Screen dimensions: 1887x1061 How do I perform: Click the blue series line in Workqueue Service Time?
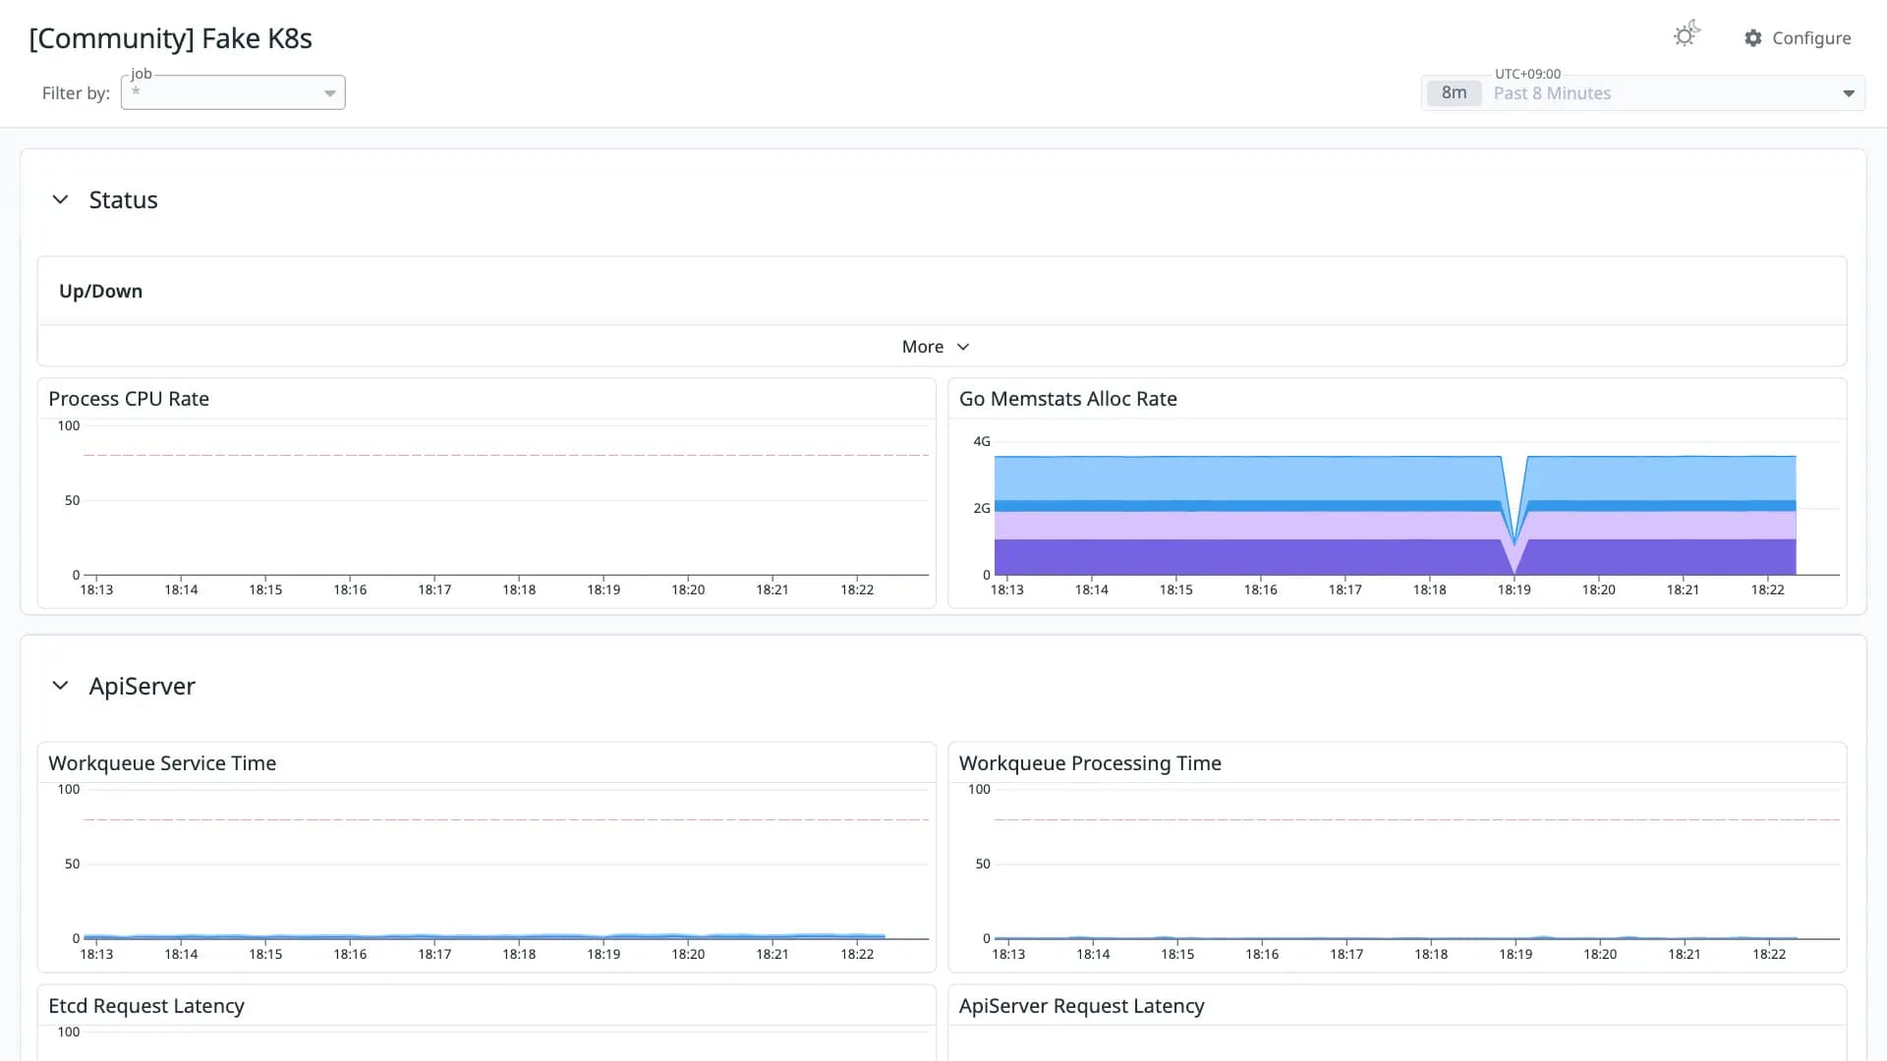[x=485, y=936]
